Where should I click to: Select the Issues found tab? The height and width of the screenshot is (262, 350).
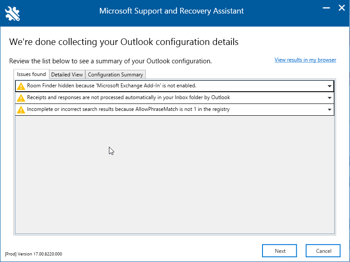pos(31,74)
